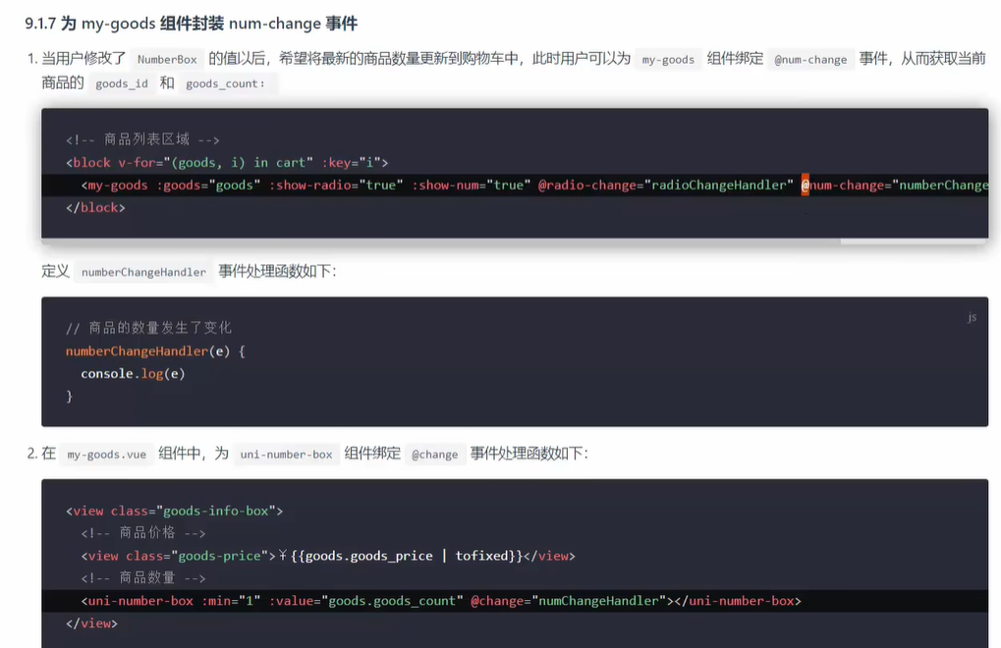
Task: Click the ':show-num="true"' attribute
Action: pyautogui.click(x=472, y=185)
